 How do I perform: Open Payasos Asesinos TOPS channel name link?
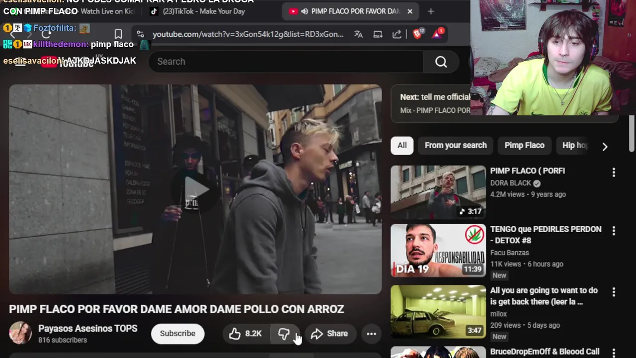pyautogui.click(x=88, y=328)
